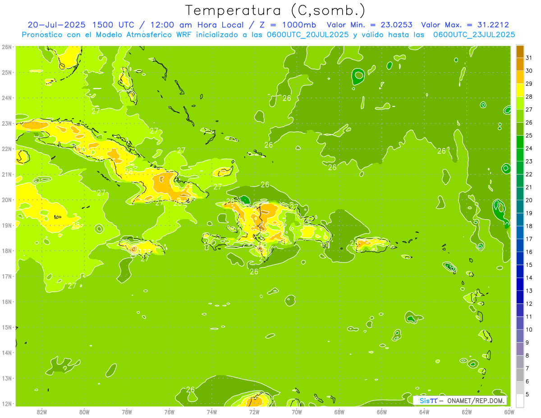Click legend value 8

click(x=527, y=356)
